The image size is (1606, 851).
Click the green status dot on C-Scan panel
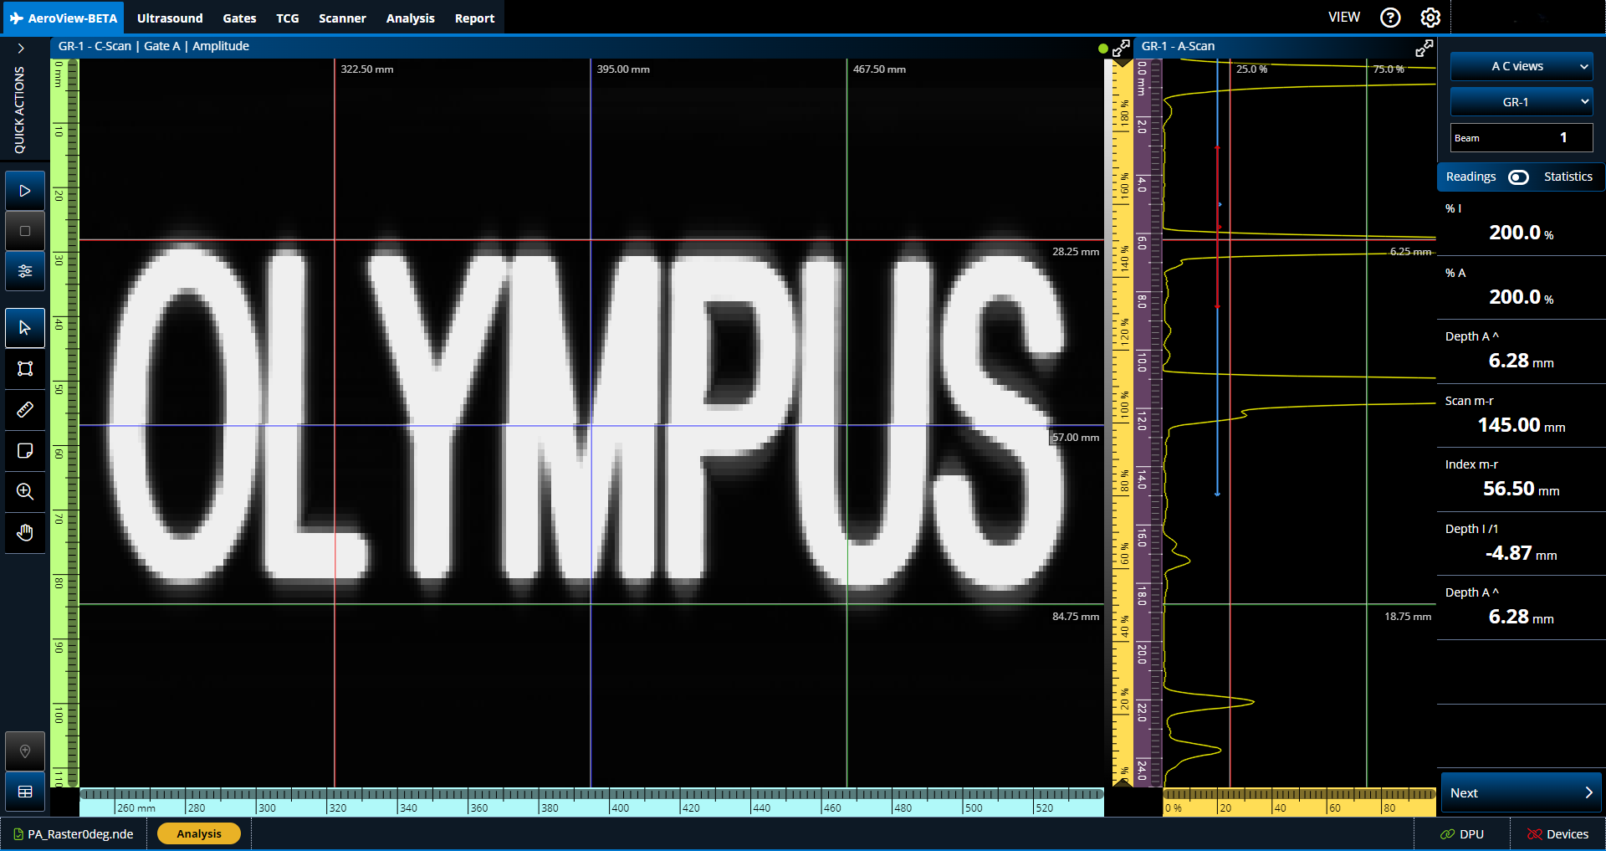pyautogui.click(x=1102, y=49)
